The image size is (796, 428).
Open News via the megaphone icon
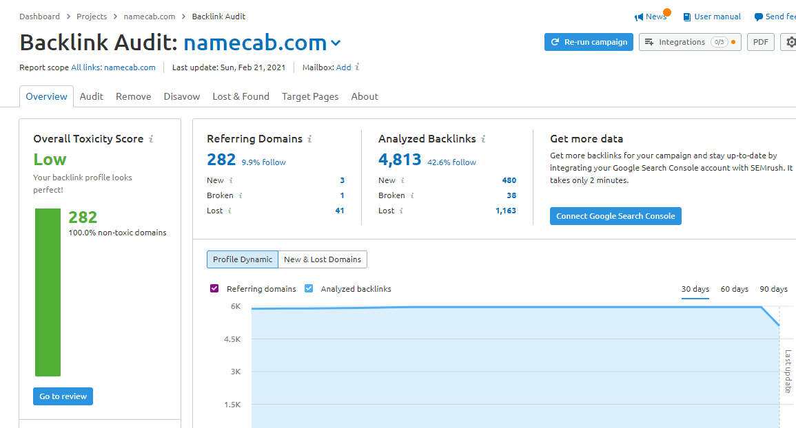tap(641, 16)
